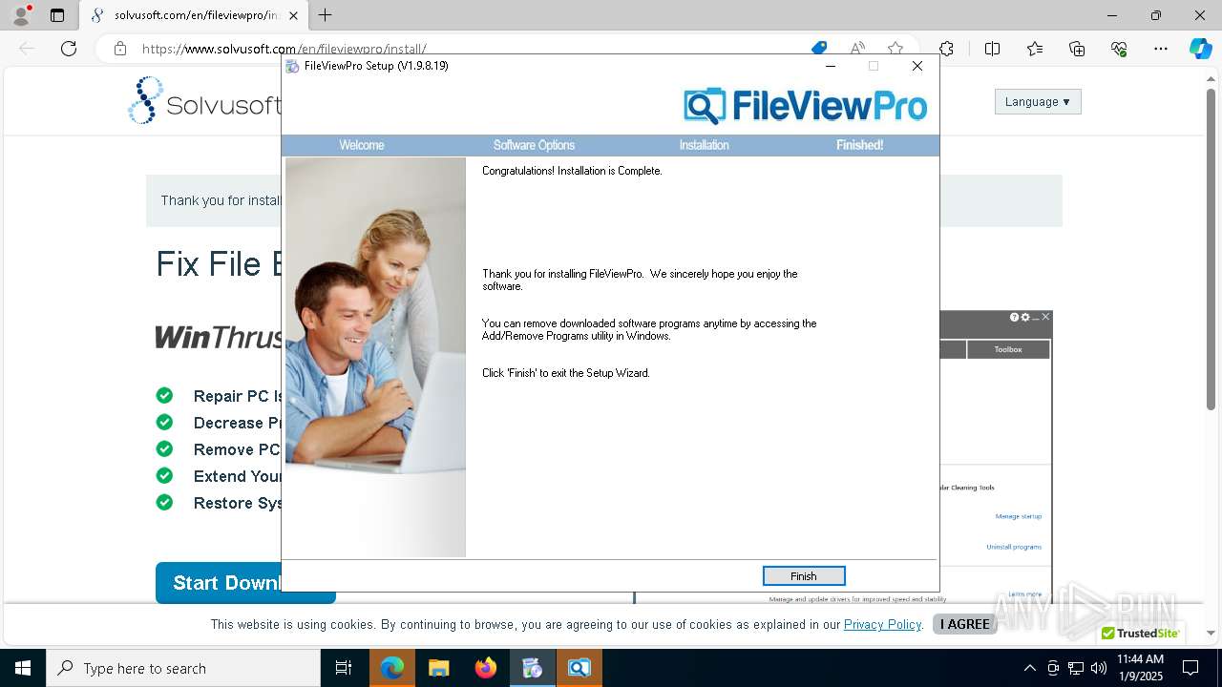The width and height of the screenshot is (1222, 687).
Task: Open the Language dropdown on Solvusoft page
Action: click(1038, 102)
